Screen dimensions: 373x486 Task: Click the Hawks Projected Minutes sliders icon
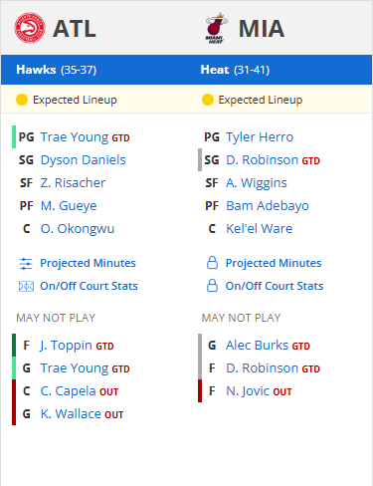tap(26, 264)
